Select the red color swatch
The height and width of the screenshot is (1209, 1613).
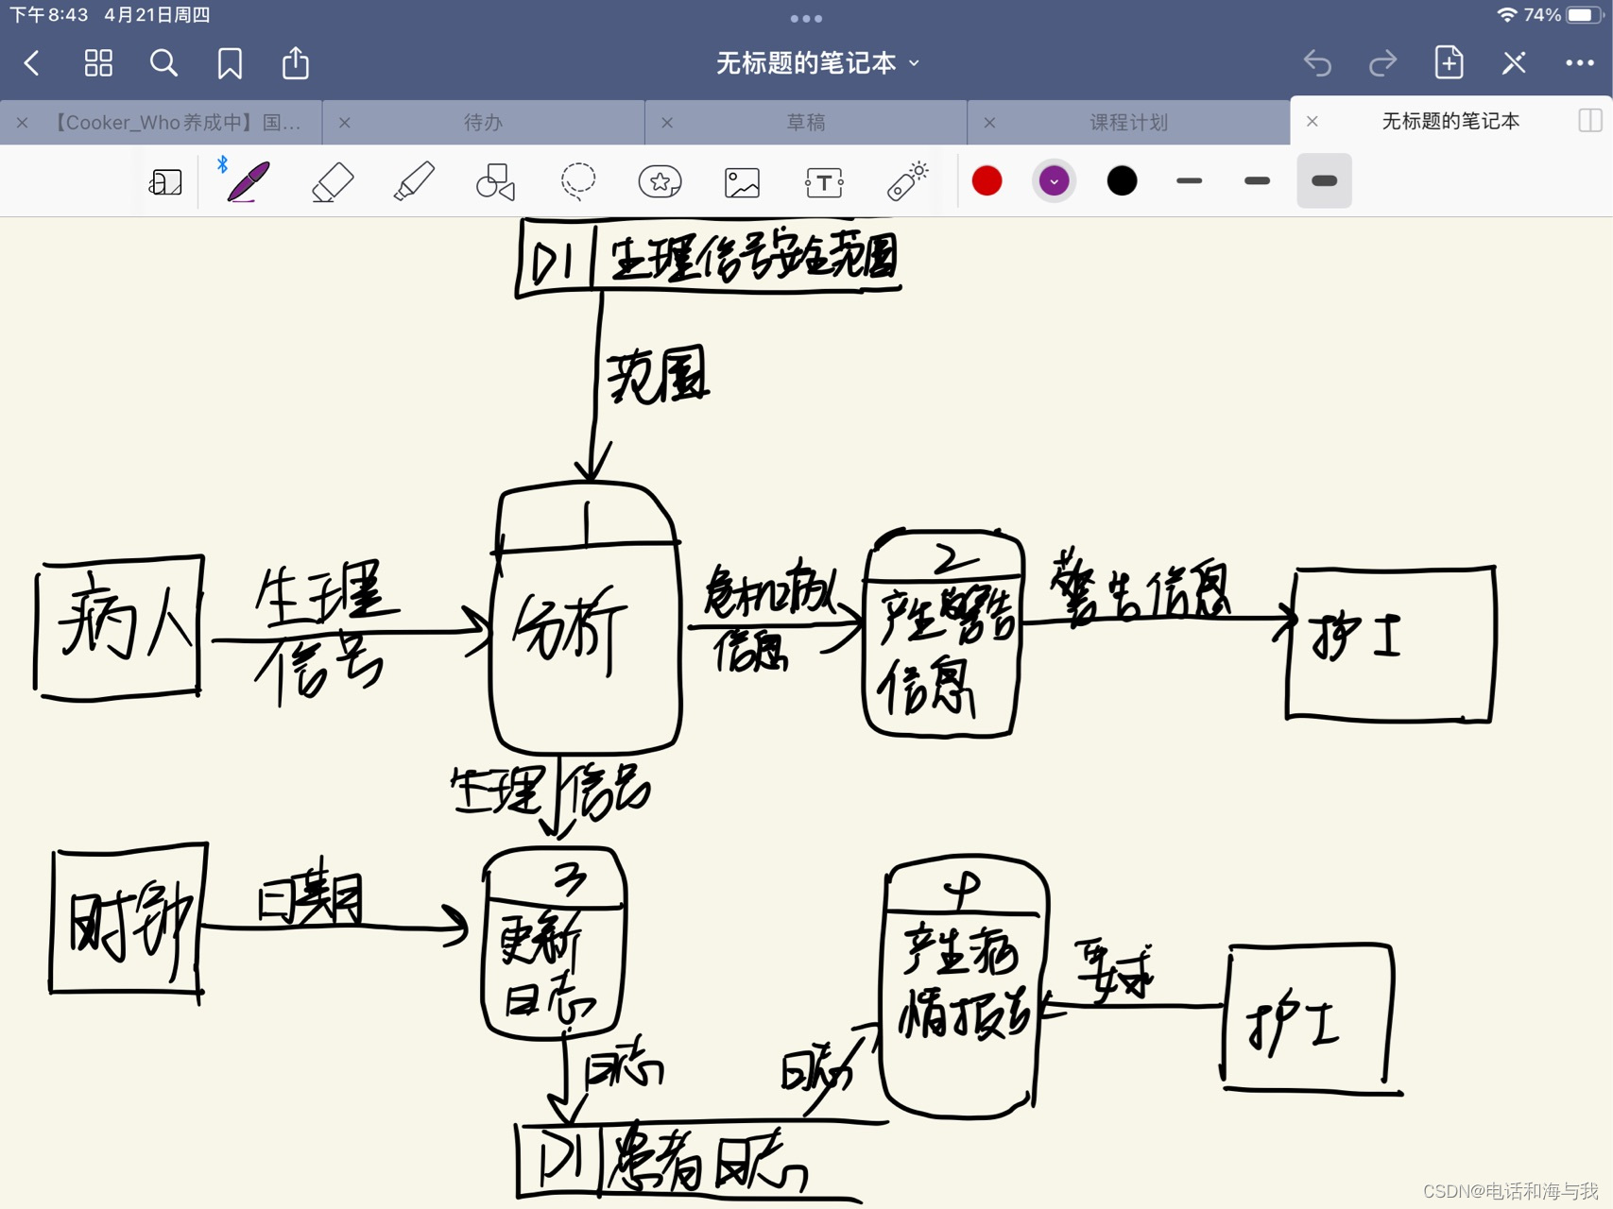click(x=987, y=179)
